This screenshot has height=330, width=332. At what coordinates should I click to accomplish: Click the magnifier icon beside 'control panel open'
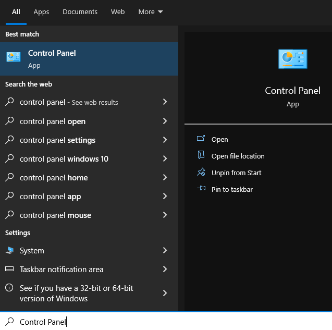tap(9, 121)
